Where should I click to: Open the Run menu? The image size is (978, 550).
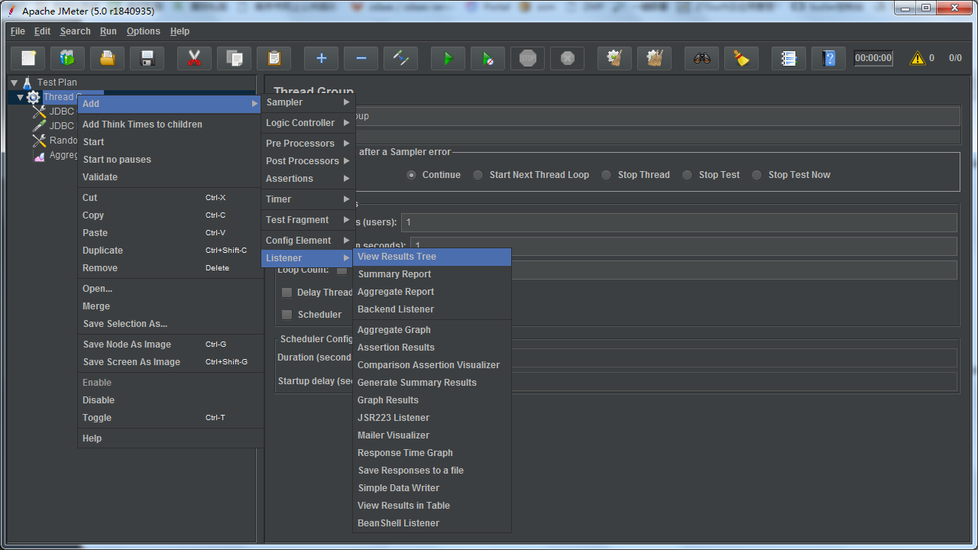tap(108, 31)
